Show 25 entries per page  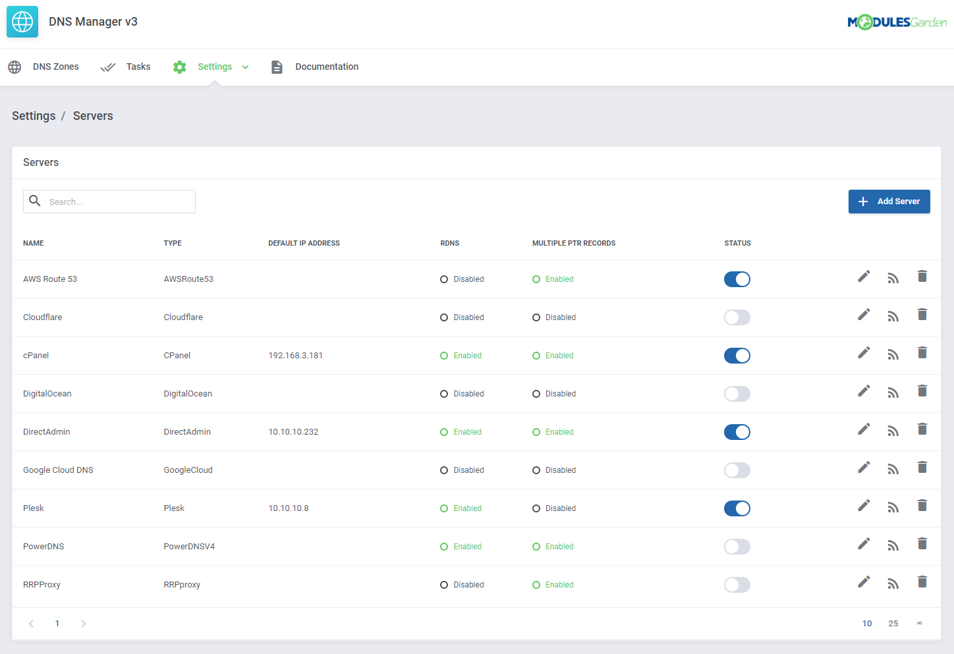pos(893,624)
